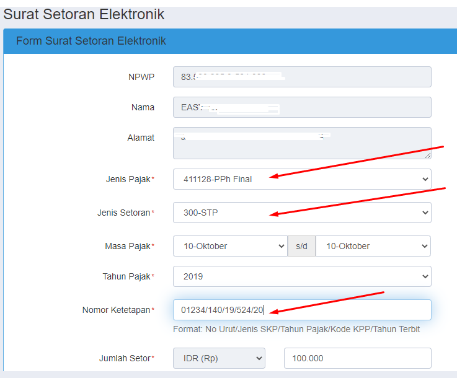
Task: Click the Jumlah Setor amount field
Action: coord(358,358)
